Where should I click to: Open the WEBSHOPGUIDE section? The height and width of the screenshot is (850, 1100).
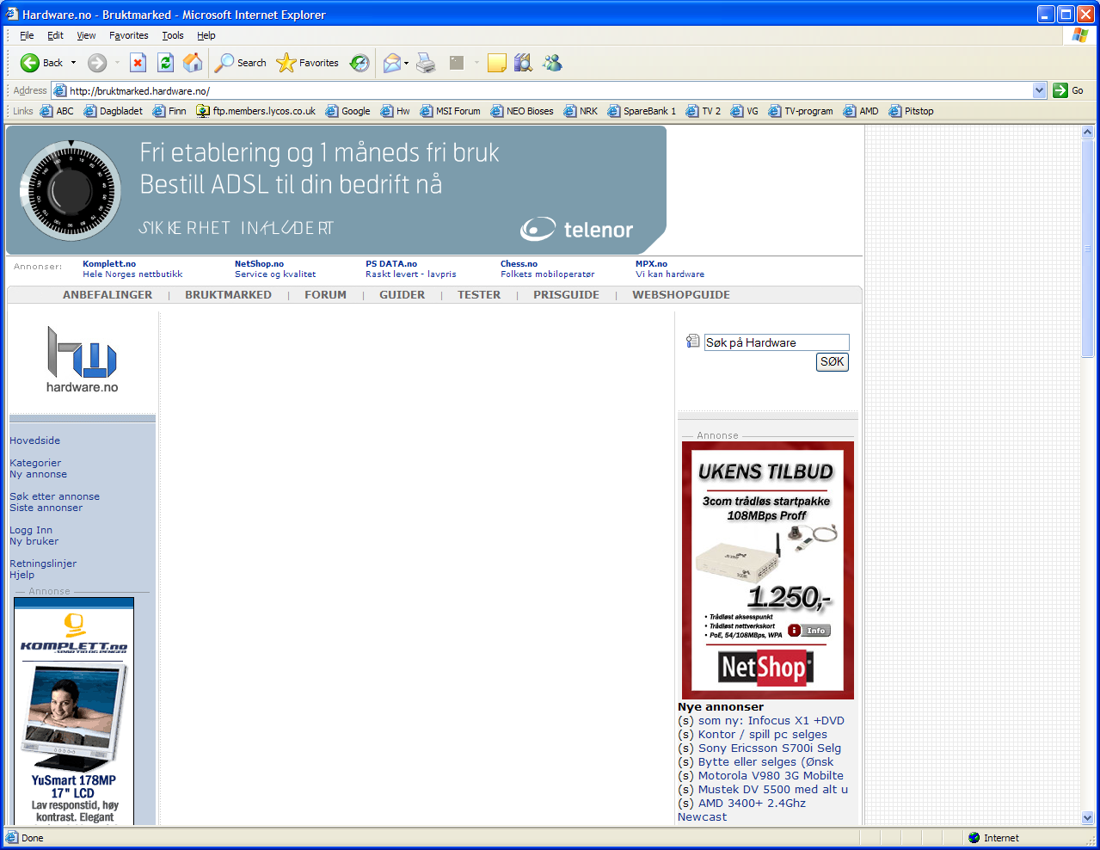click(681, 294)
